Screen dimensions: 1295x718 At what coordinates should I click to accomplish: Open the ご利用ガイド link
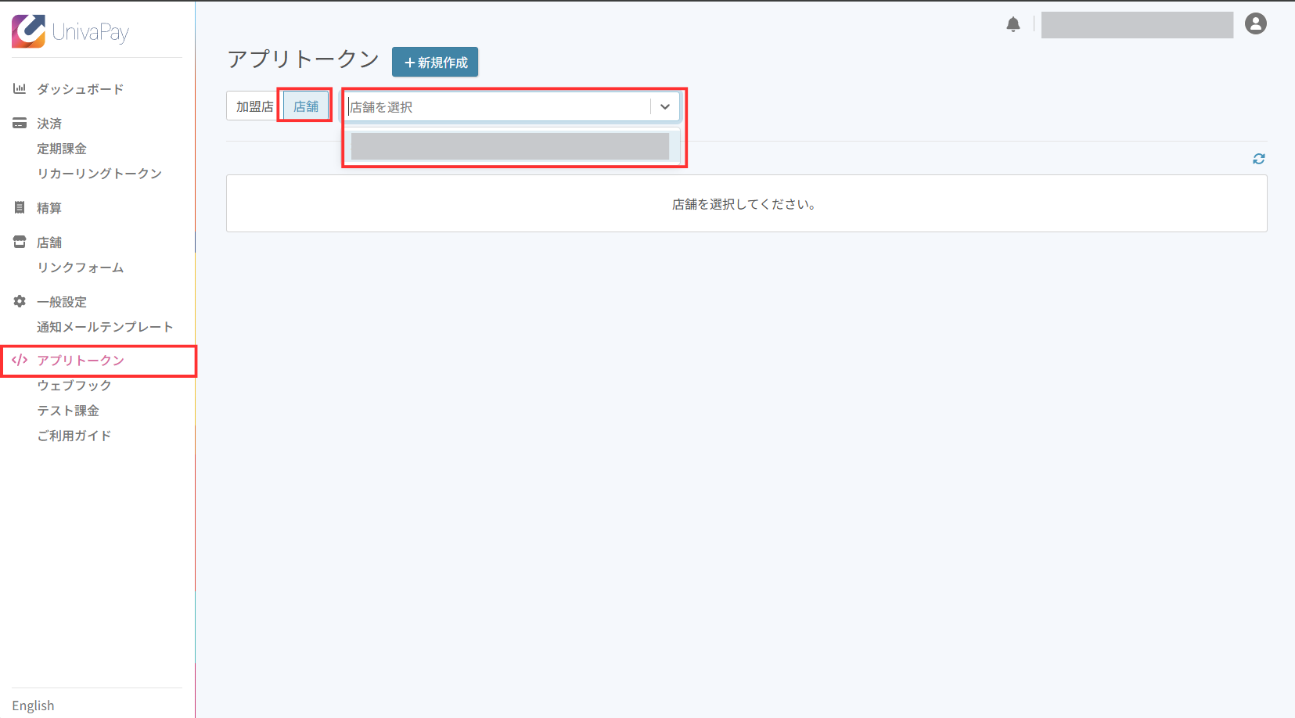coord(74,436)
